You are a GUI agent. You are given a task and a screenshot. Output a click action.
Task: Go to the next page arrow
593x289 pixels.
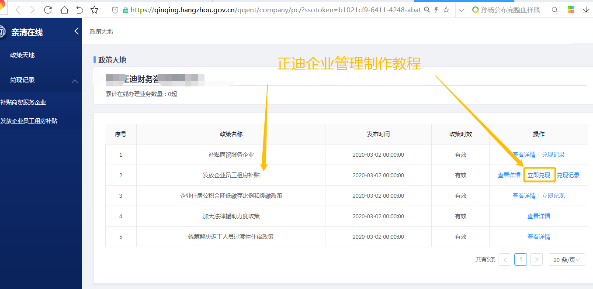pos(536,260)
